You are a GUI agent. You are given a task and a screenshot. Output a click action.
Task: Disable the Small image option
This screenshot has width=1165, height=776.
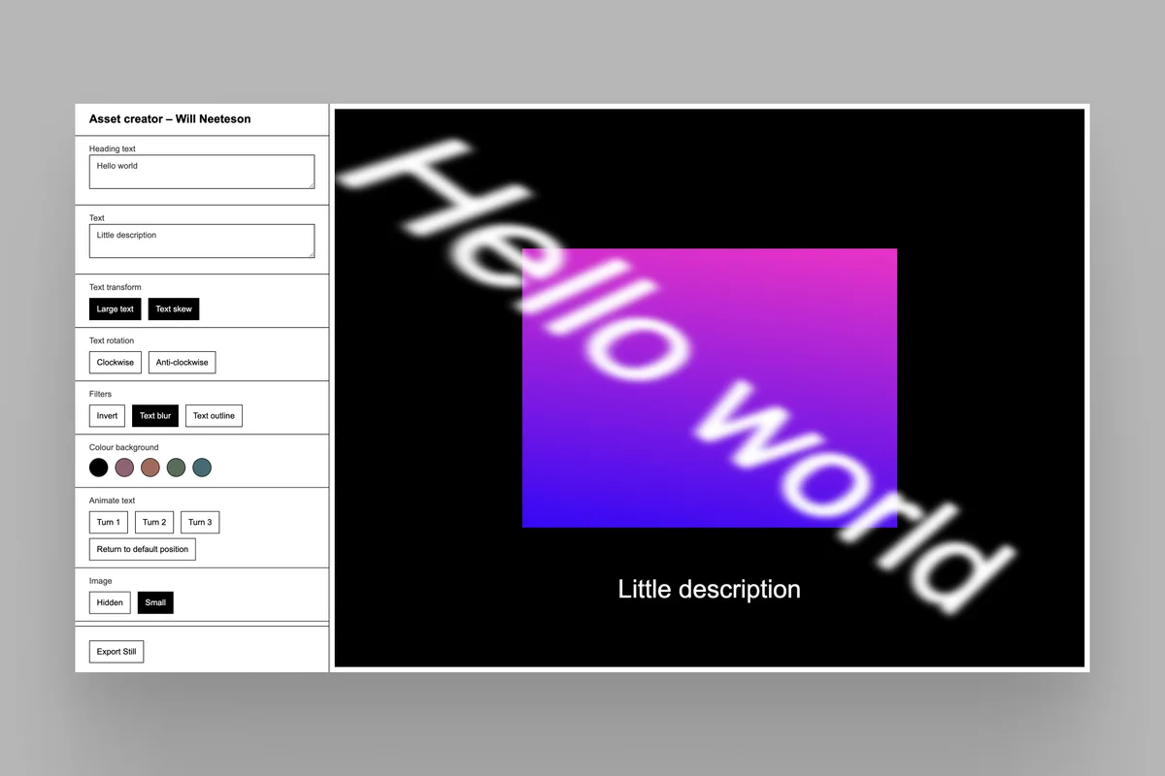click(155, 601)
